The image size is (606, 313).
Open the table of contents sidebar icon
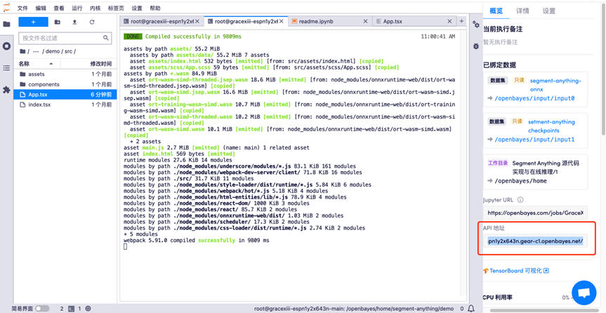click(x=6, y=68)
